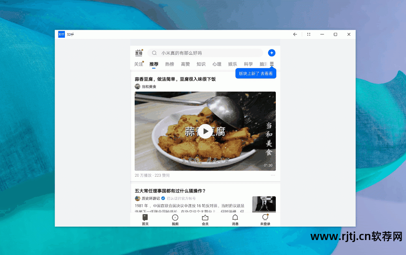Viewport: 406px width, 255px height.
Task: Click the search magnifier icon
Action: click(x=154, y=53)
